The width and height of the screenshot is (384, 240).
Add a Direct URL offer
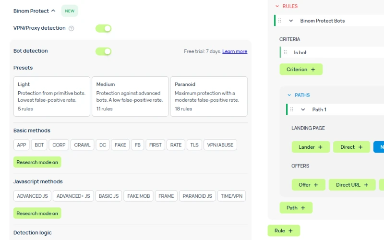click(352, 185)
